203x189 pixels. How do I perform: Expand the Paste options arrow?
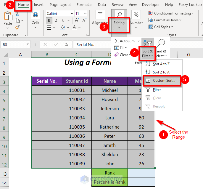coord(7,28)
